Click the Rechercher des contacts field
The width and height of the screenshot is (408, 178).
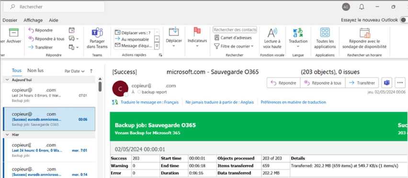235,30
